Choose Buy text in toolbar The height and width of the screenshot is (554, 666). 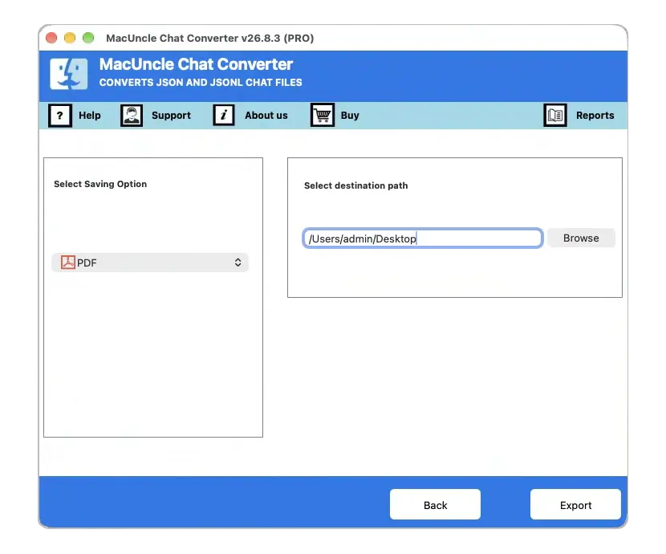tap(350, 116)
